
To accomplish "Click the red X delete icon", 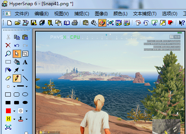I will (x=8, y=45).
